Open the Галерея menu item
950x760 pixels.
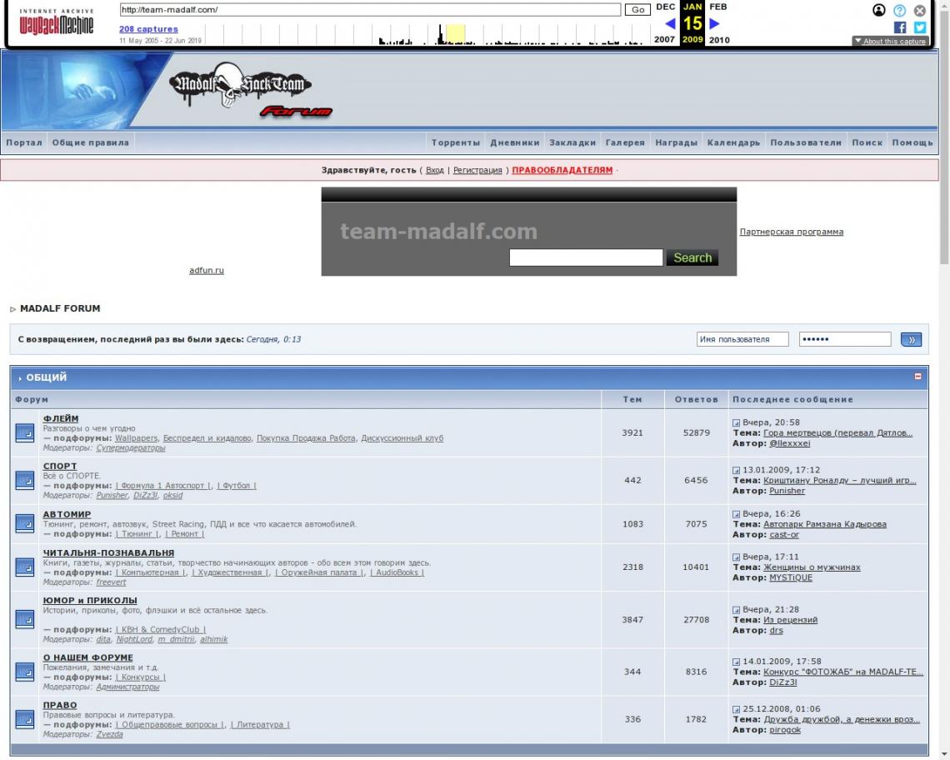[x=625, y=142]
